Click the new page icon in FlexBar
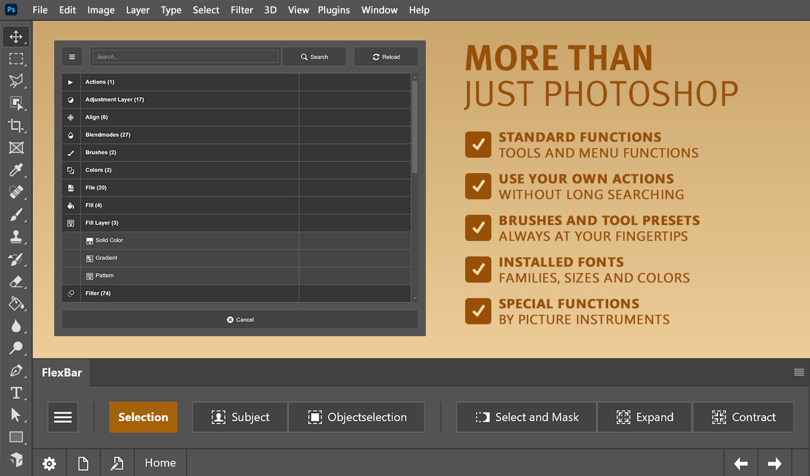 pos(84,463)
